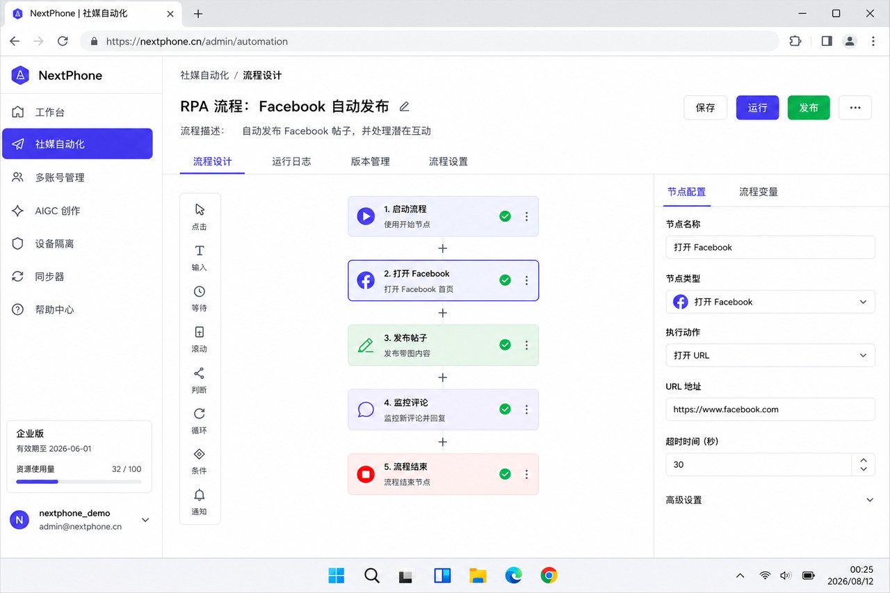This screenshot has width=890, height=593.
Task: Decrease the 超时时间 value with down arrow
Action: tap(864, 469)
